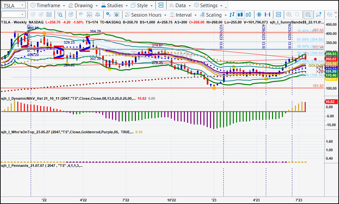Toggle the grid selection clear icon
339x204 pixels.
(308, 15)
